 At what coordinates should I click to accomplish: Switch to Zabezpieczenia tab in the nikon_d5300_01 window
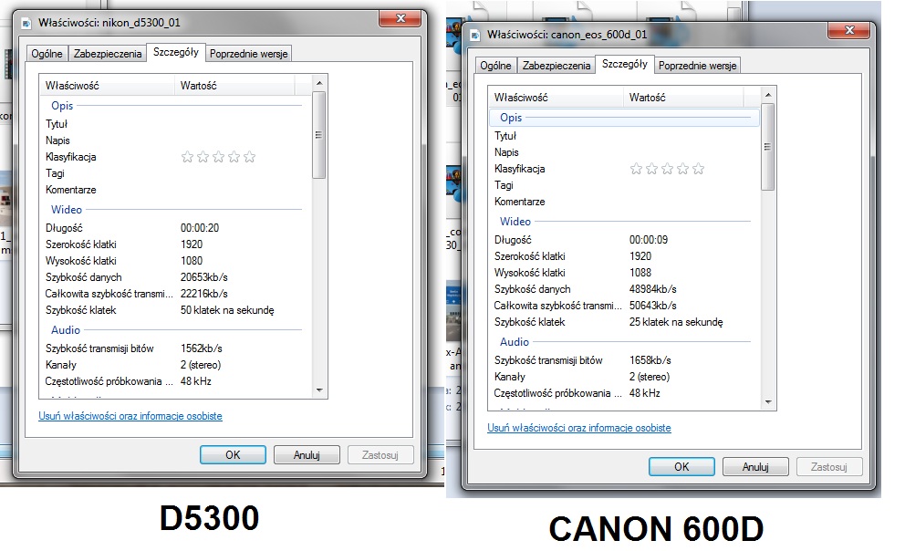pyautogui.click(x=108, y=54)
